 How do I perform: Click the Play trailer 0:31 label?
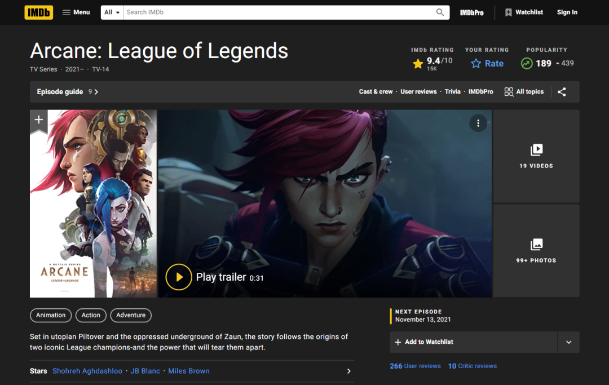tap(230, 277)
